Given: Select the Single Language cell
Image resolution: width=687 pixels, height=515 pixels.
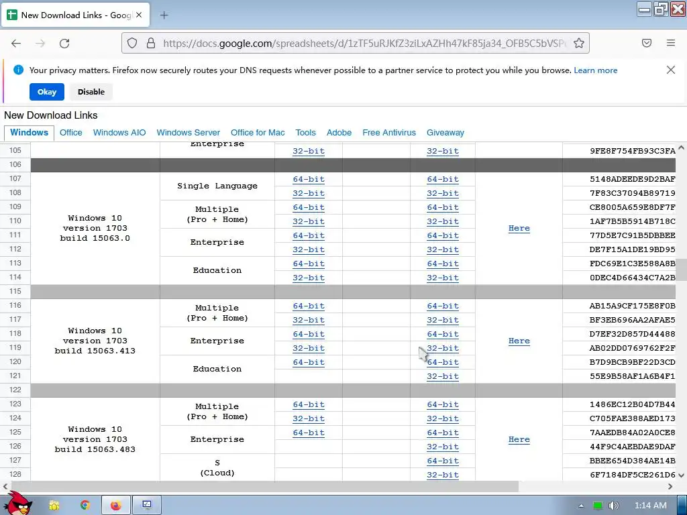Looking at the screenshot, I should click(x=217, y=186).
